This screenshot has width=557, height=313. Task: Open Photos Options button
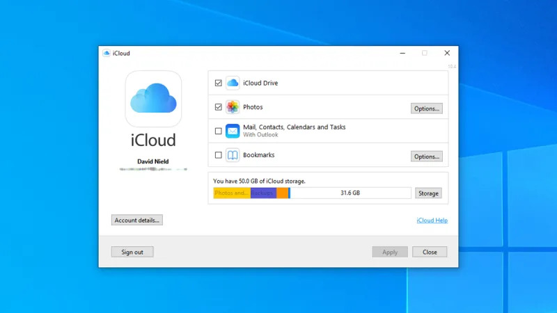pos(426,109)
